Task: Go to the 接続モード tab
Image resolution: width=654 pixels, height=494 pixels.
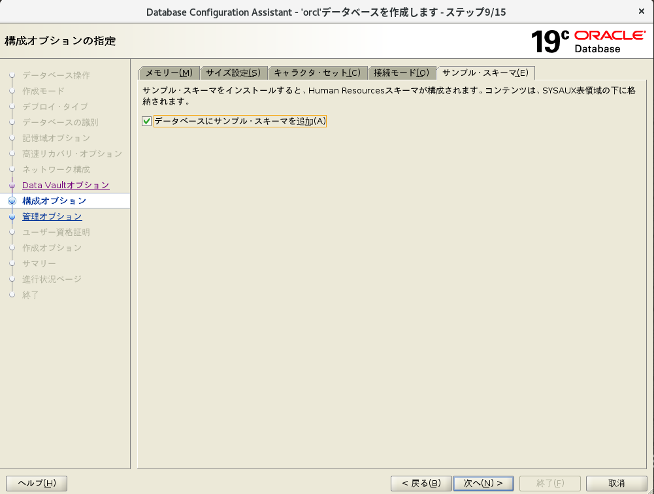Action: (x=401, y=73)
